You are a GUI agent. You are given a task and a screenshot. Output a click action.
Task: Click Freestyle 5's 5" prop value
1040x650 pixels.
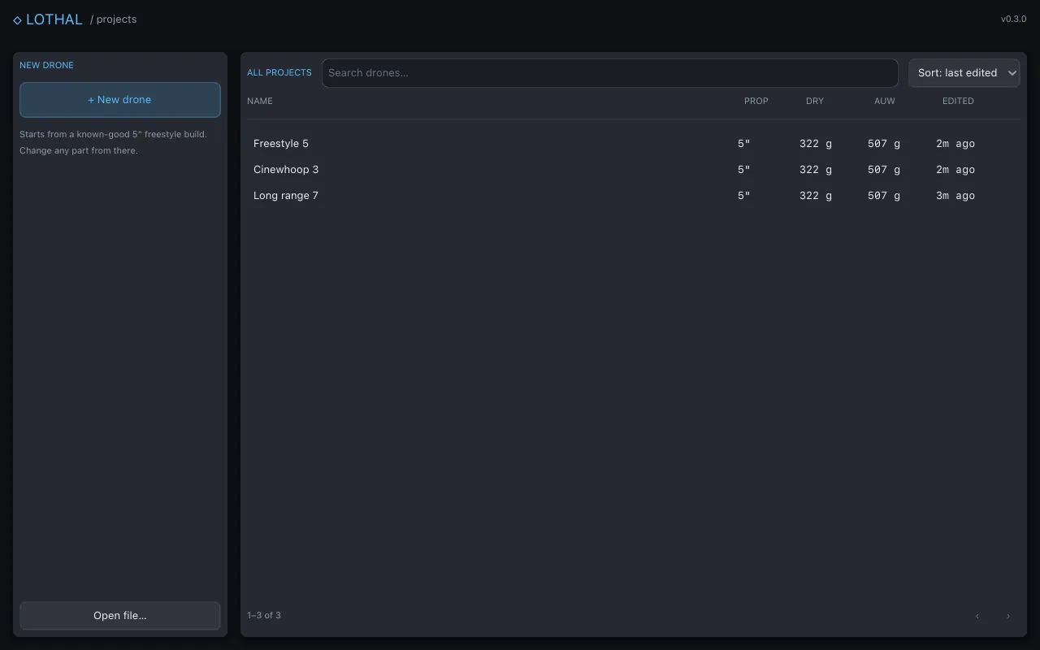[x=744, y=144]
